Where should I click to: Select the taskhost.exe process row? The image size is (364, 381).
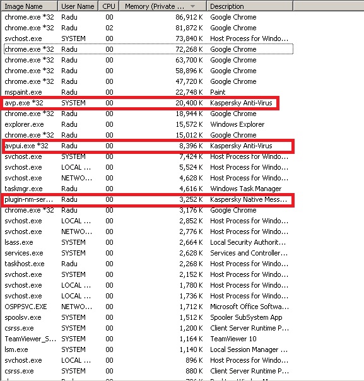[147, 264]
